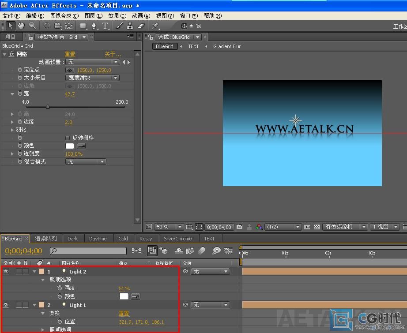Click the eyedropper next to Grid 颜色
The width and height of the screenshot is (407, 333).
81,146
